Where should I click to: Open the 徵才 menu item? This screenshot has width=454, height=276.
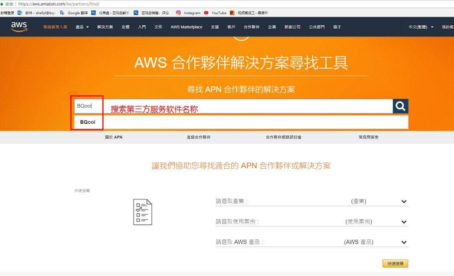click(x=337, y=27)
